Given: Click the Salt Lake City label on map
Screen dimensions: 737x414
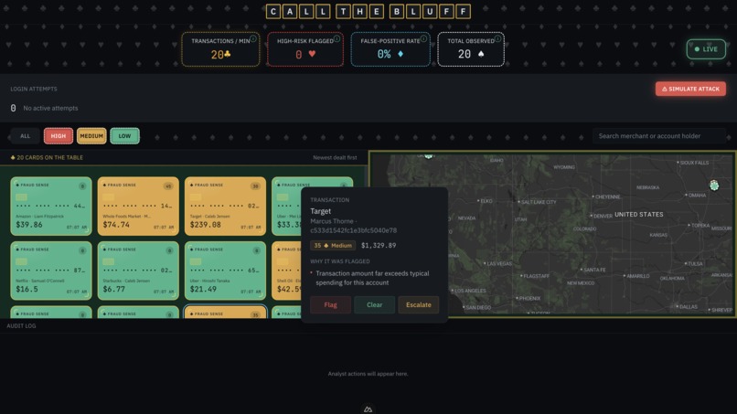Looking at the screenshot, I should click(x=539, y=202).
